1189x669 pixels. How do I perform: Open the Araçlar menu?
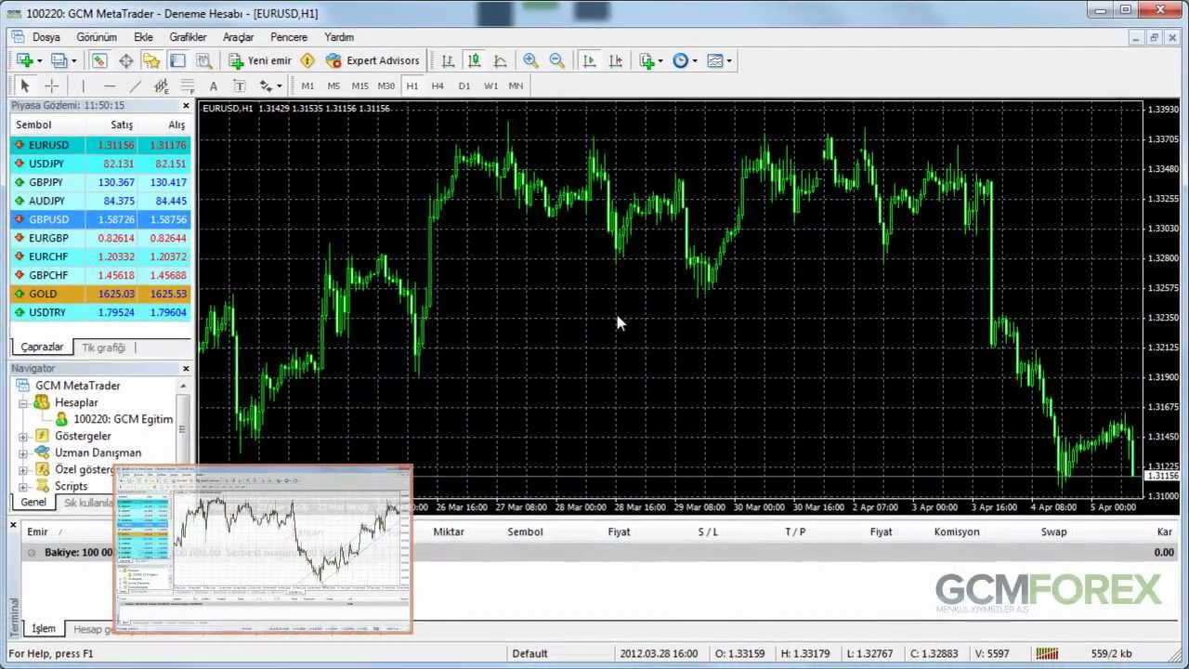coord(238,37)
